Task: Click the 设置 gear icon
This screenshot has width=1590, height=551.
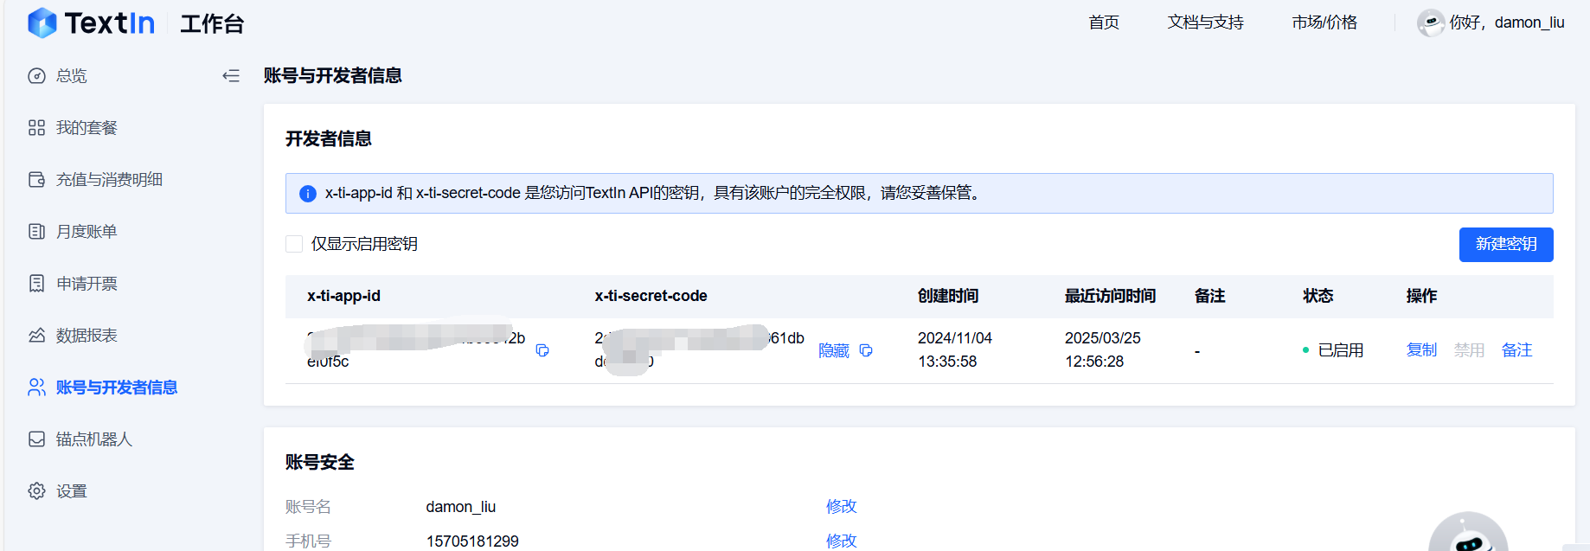Action: 36,491
